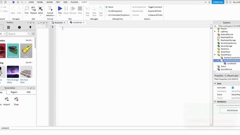
Task: Collapse the StarterPlayerScripts tree node
Action: pos(218,60)
